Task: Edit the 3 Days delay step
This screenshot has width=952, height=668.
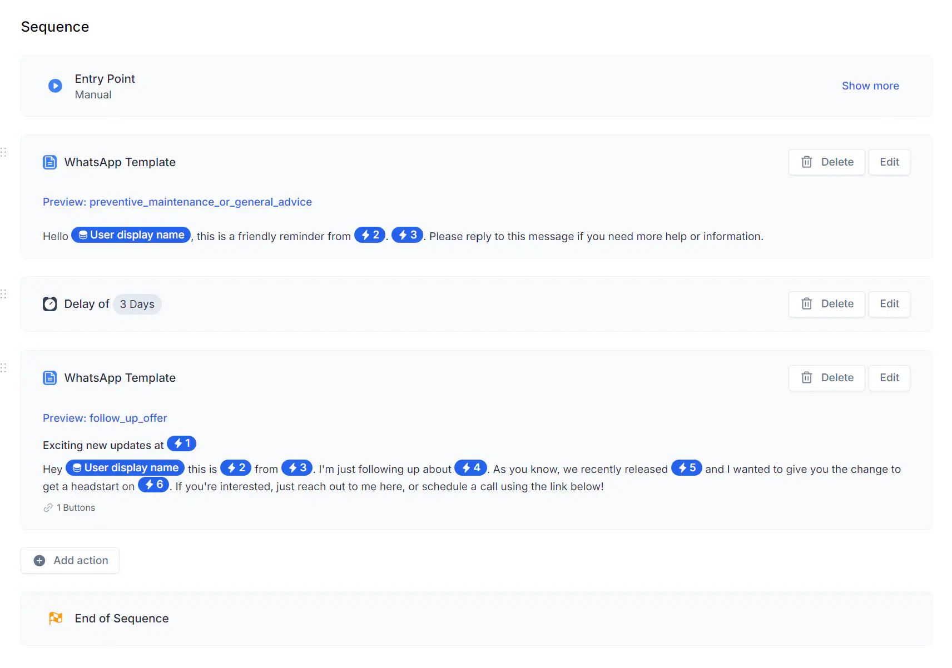Action: [x=889, y=304]
